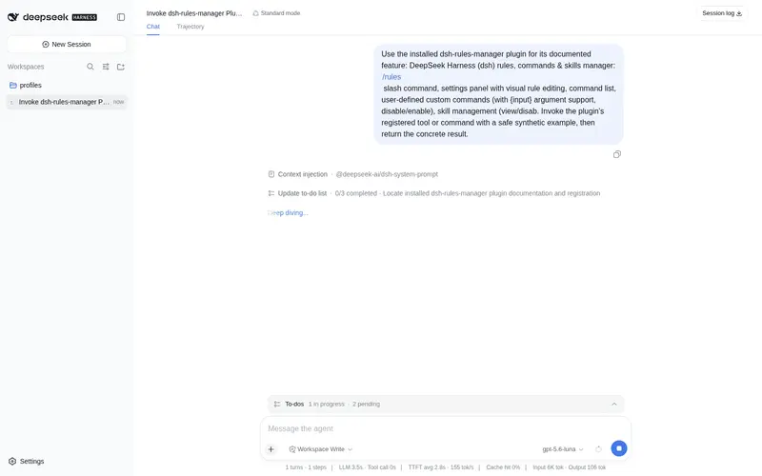The image size is (762, 476).
Task: Open Workspace Write permission dropdown
Action: (x=321, y=449)
